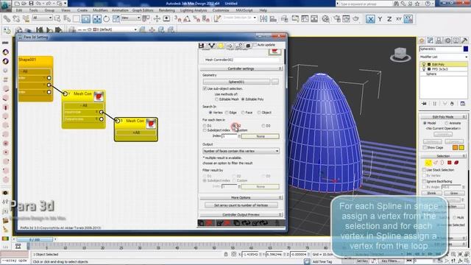Screen dimensions: 471x265
Task: Select Element sub-object level icon
Action: [456, 163]
